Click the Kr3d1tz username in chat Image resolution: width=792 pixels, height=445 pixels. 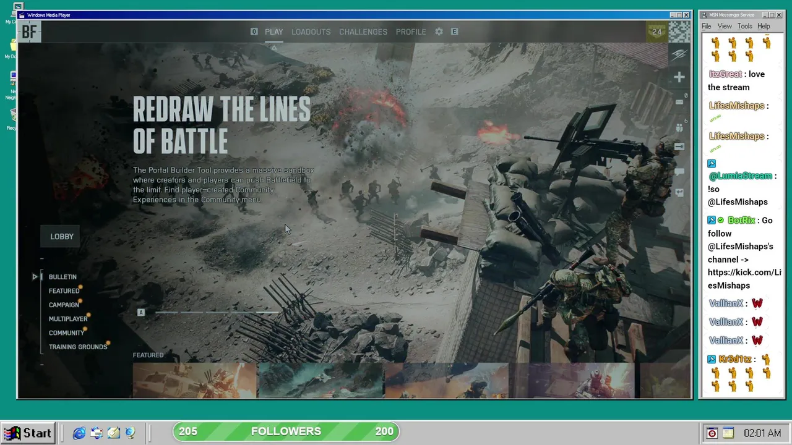tap(735, 359)
